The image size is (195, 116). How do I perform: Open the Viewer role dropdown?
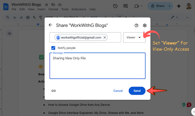click(x=134, y=37)
